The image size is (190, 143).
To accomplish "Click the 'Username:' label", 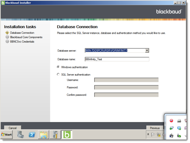I will 73,80.
